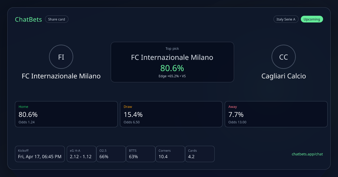This screenshot has height=177, width=338.
Task: Open the Top pick prediction card
Action: (x=172, y=62)
